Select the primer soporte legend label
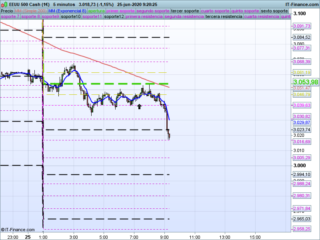Screen dimensions: 320x240 (120, 11)
